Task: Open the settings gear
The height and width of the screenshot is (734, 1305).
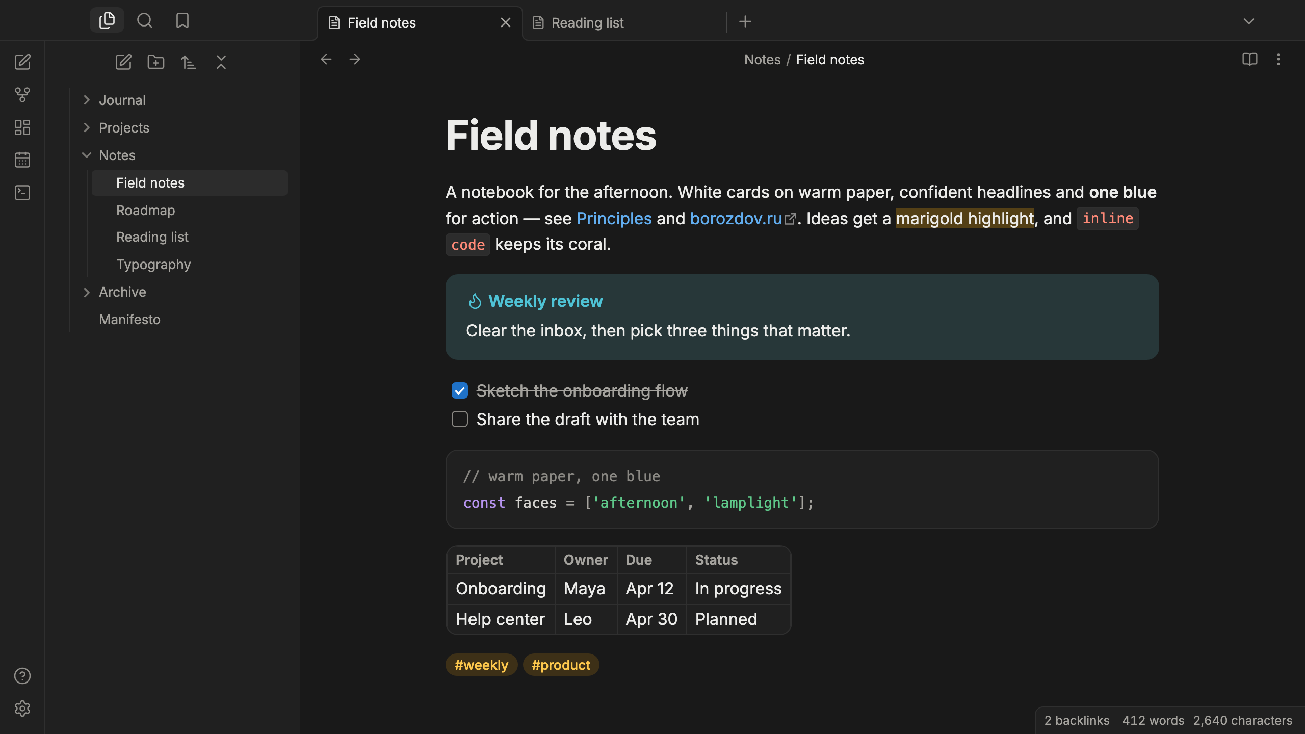Action: [22, 709]
